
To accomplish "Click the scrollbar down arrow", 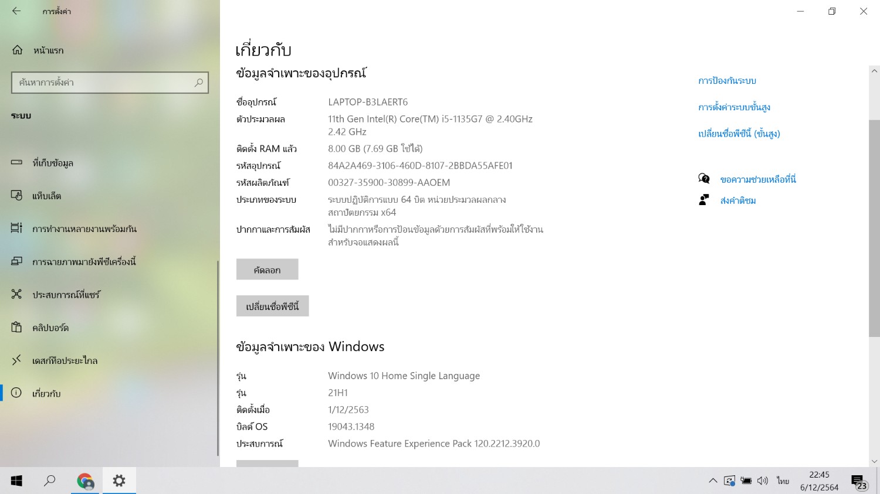I will [874, 462].
